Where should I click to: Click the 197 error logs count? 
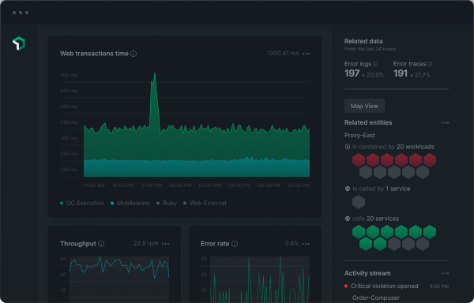[352, 73]
